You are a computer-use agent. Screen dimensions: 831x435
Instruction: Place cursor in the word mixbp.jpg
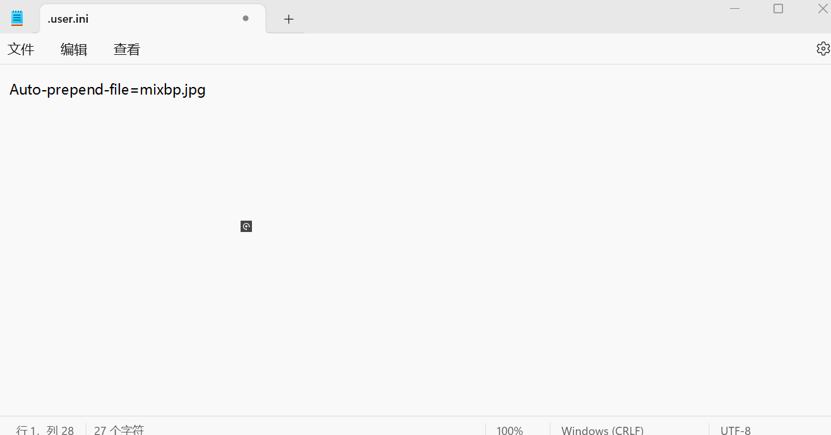pyautogui.click(x=172, y=90)
